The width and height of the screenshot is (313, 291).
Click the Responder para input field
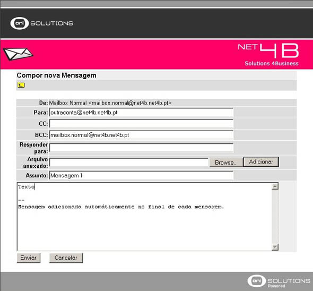coord(141,148)
